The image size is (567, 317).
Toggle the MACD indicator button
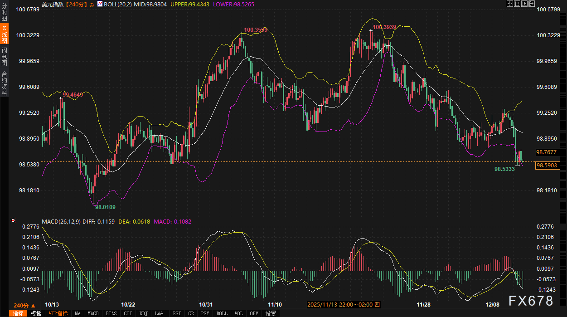93,313
